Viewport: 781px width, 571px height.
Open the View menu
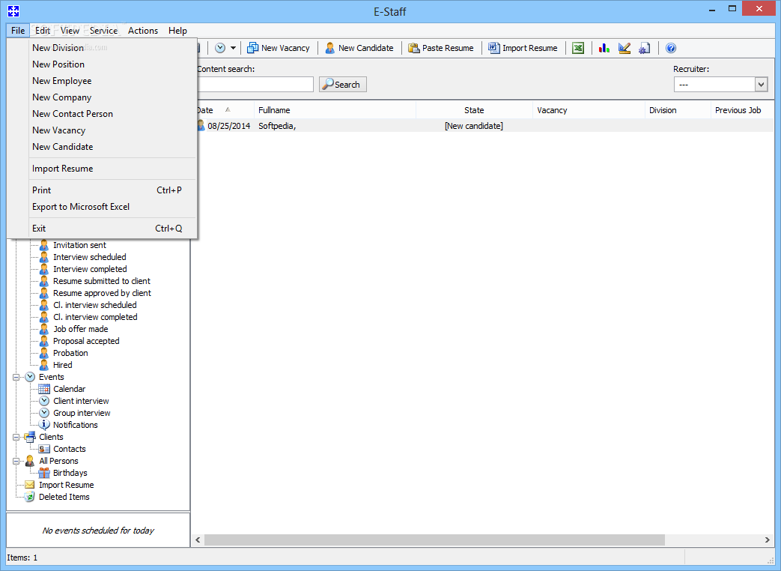pos(70,31)
